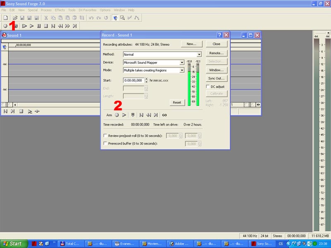Screen dimensions: 331x248
Task: Switch to Total Commander in the taskbar
Action: (x=70, y=243)
